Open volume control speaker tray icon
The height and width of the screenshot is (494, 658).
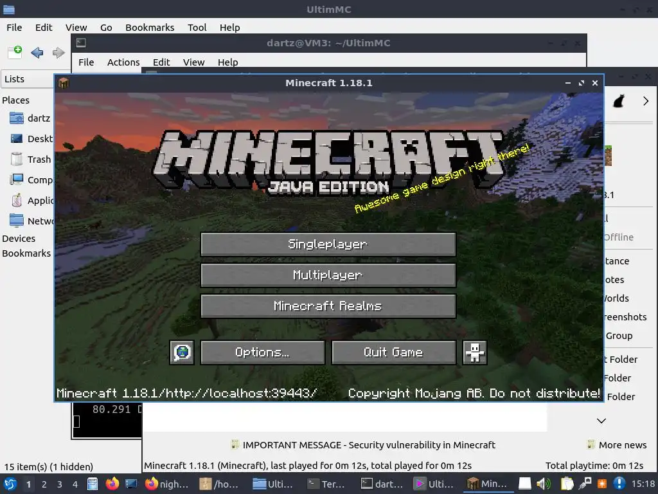[x=544, y=484]
